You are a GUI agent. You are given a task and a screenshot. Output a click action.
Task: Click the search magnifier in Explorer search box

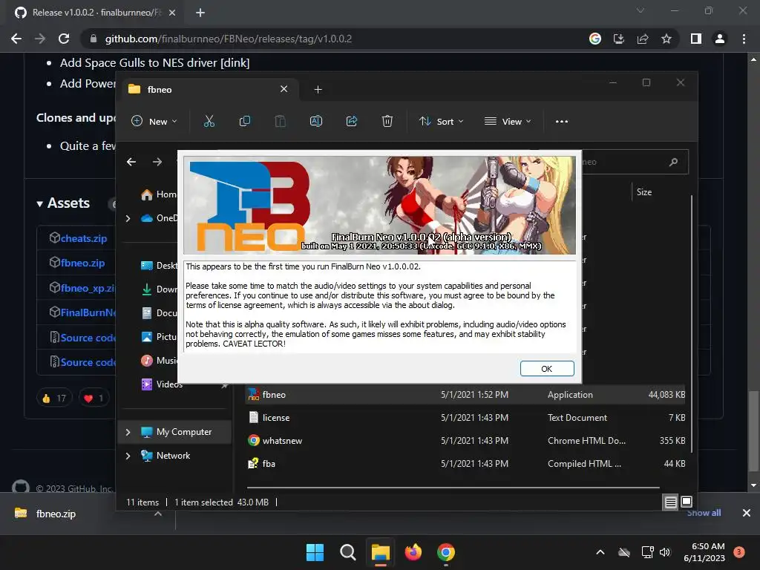pyautogui.click(x=673, y=162)
